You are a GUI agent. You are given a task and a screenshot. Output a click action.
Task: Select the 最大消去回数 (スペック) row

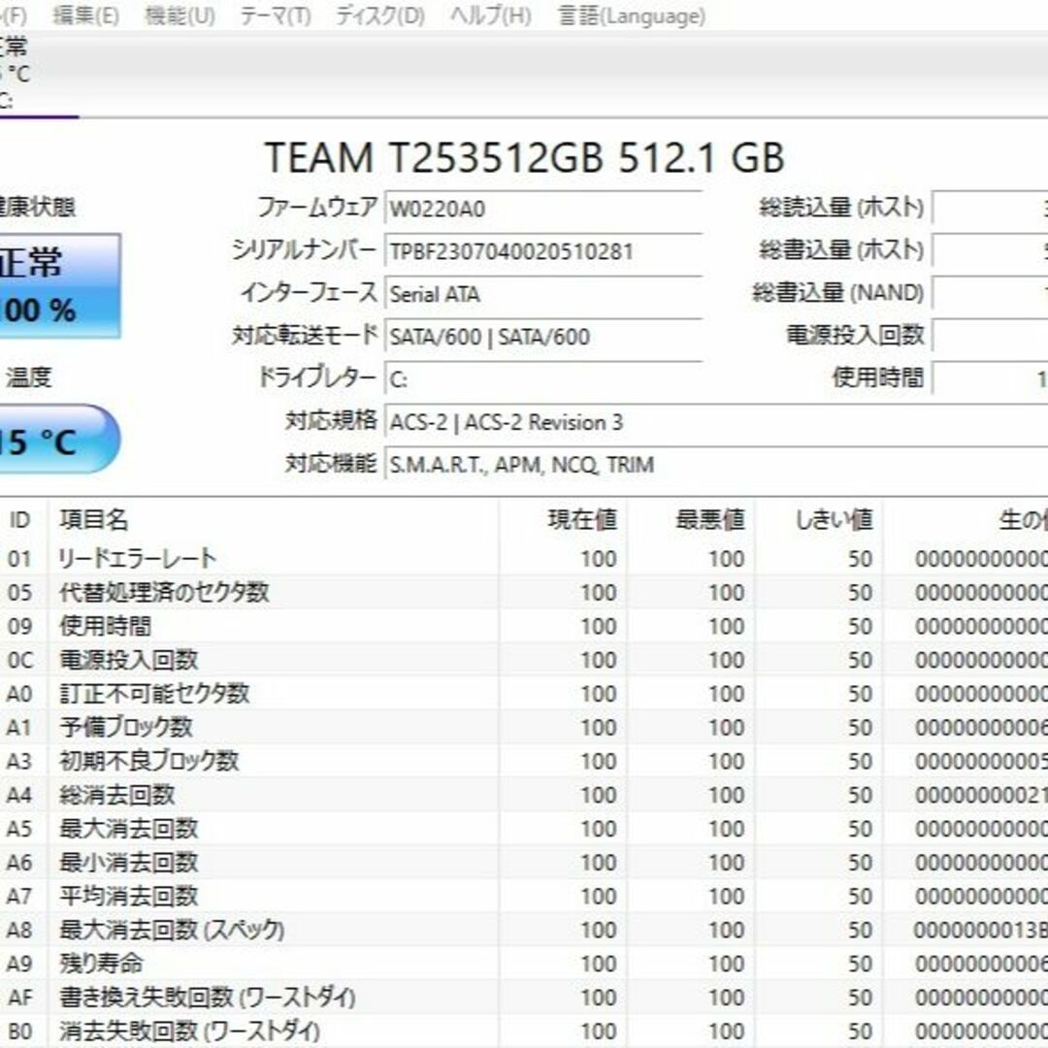[x=524, y=930]
